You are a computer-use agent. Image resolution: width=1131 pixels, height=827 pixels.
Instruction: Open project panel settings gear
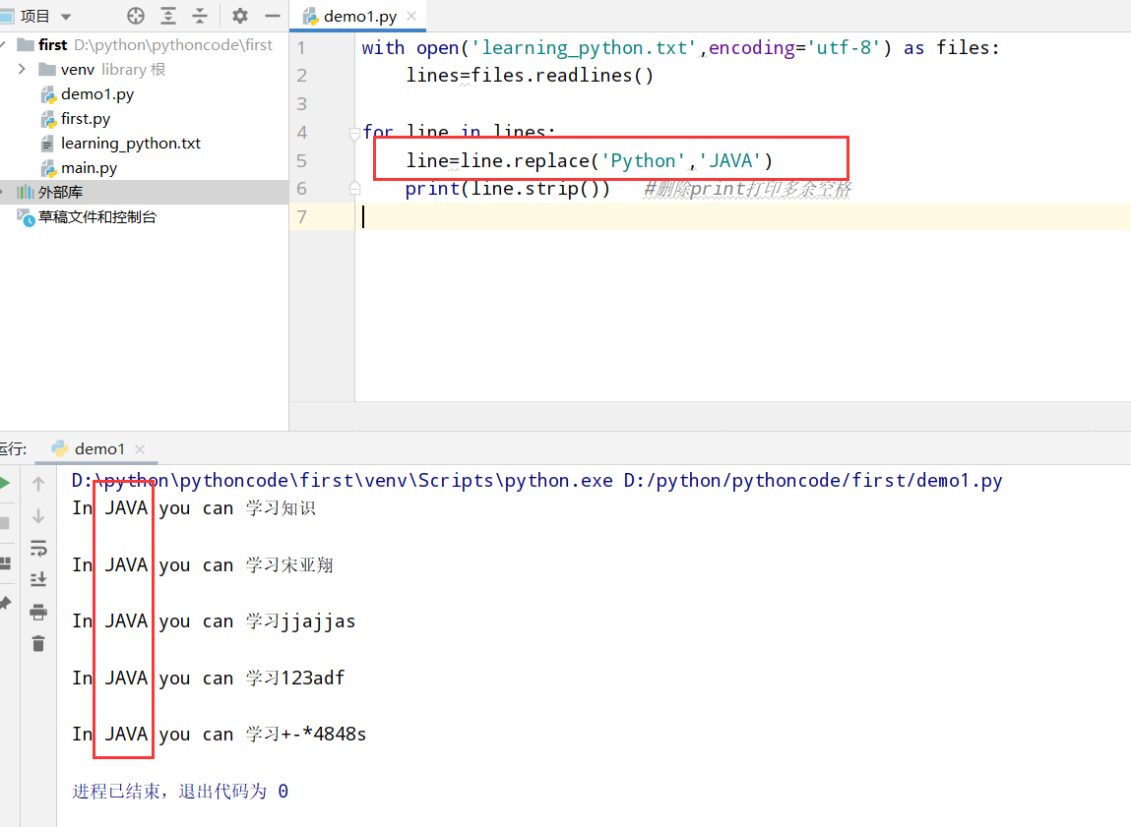click(x=239, y=15)
